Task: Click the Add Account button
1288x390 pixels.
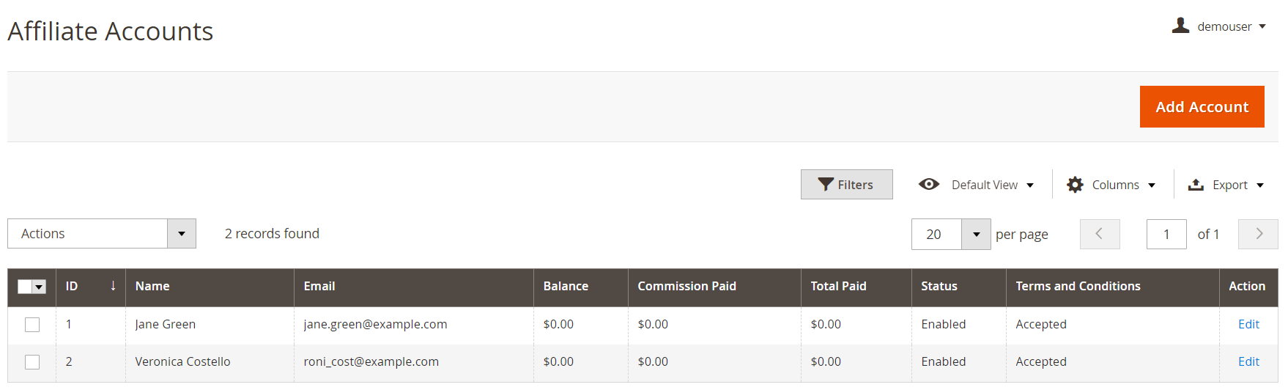Action: coord(1202,107)
